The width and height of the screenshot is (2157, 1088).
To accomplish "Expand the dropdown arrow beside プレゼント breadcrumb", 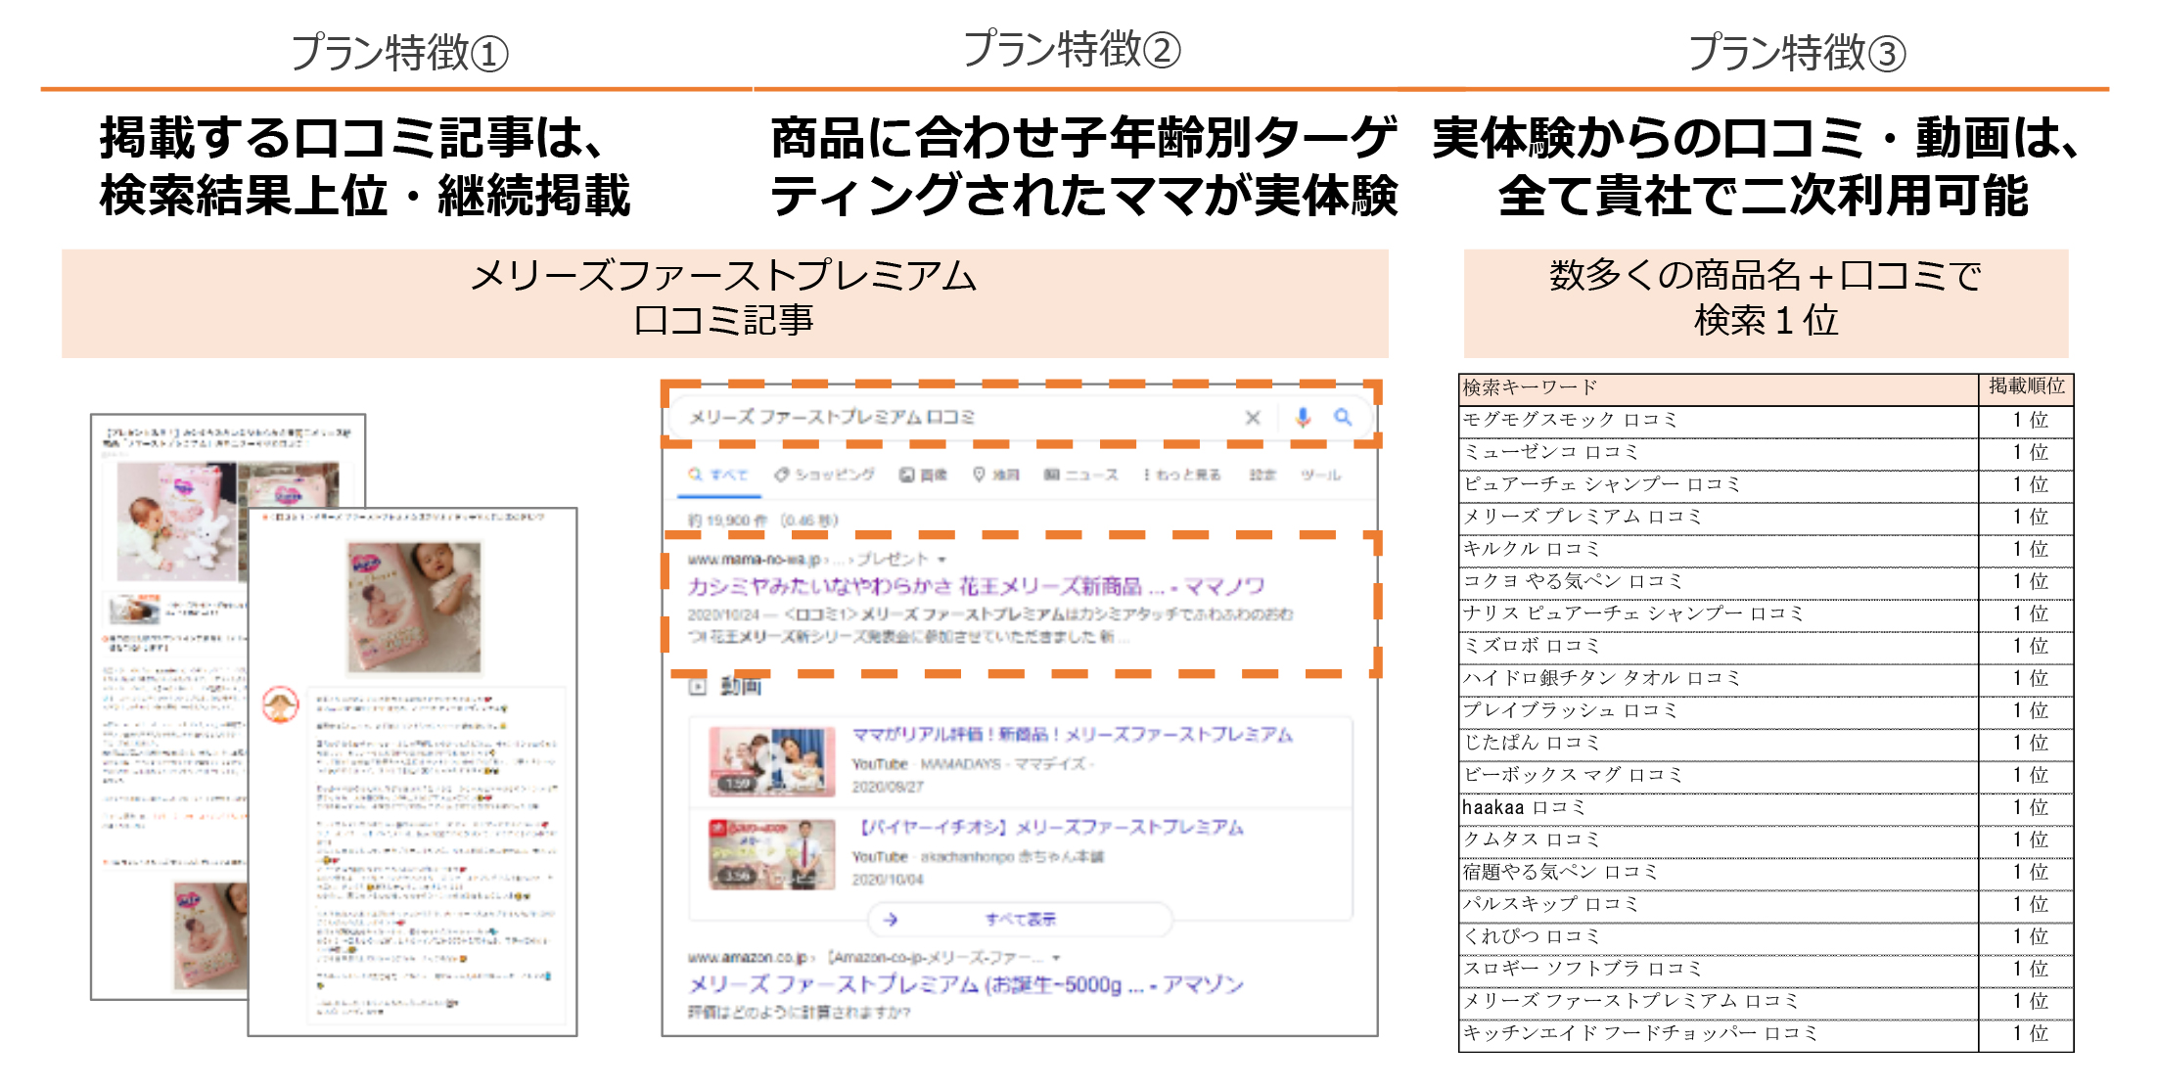I will pyautogui.click(x=942, y=560).
